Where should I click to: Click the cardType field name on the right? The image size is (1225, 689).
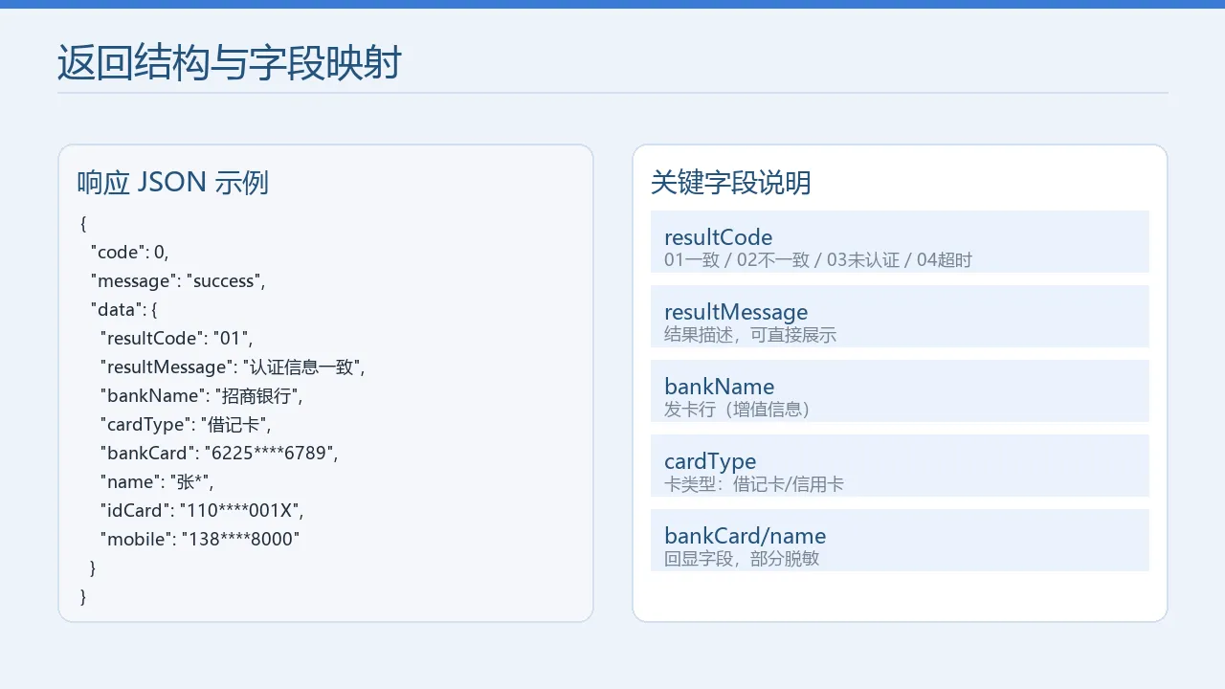click(710, 461)
